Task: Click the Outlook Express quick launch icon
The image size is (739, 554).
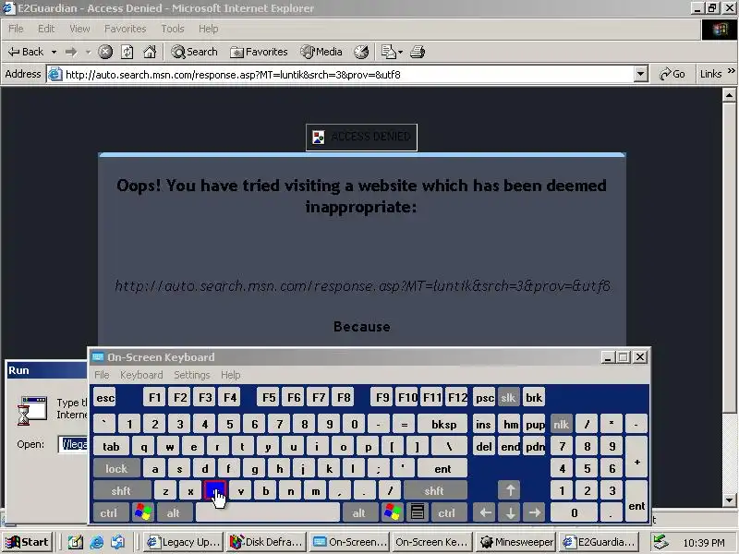Action: pyautogui.click(x=118, y=542)
